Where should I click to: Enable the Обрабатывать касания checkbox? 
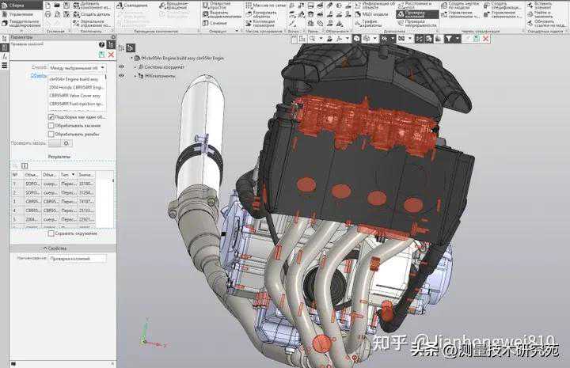51,125
